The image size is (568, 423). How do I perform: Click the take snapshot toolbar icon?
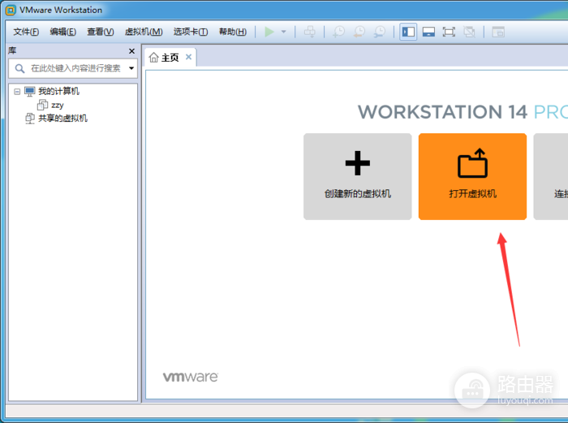338,32
